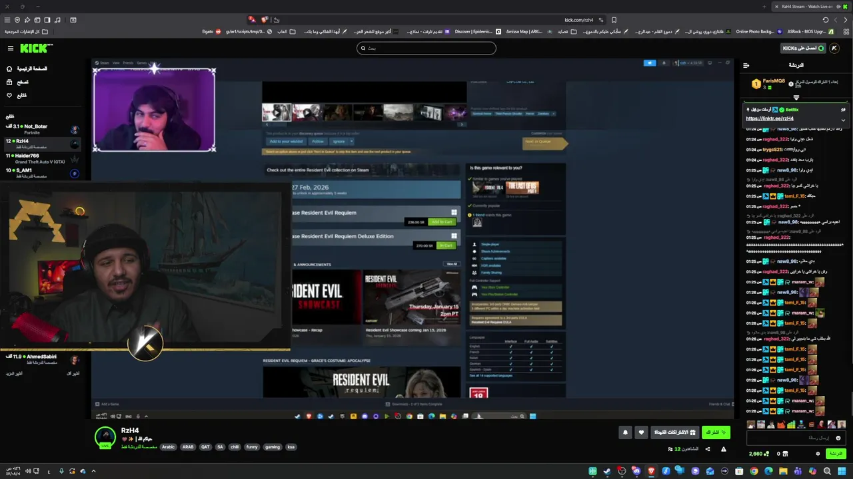Click the green chat send button
853x479 pixels.
point(835,454)
